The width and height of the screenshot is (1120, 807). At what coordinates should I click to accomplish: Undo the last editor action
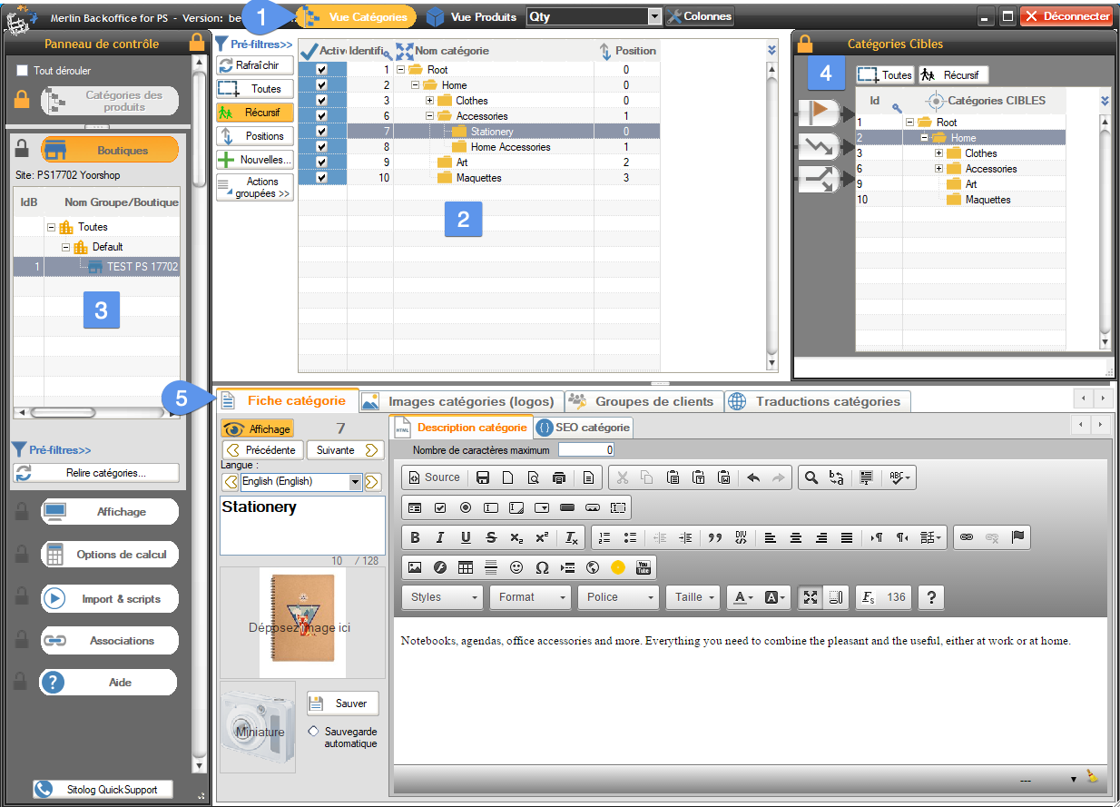[x=752, y=477]
